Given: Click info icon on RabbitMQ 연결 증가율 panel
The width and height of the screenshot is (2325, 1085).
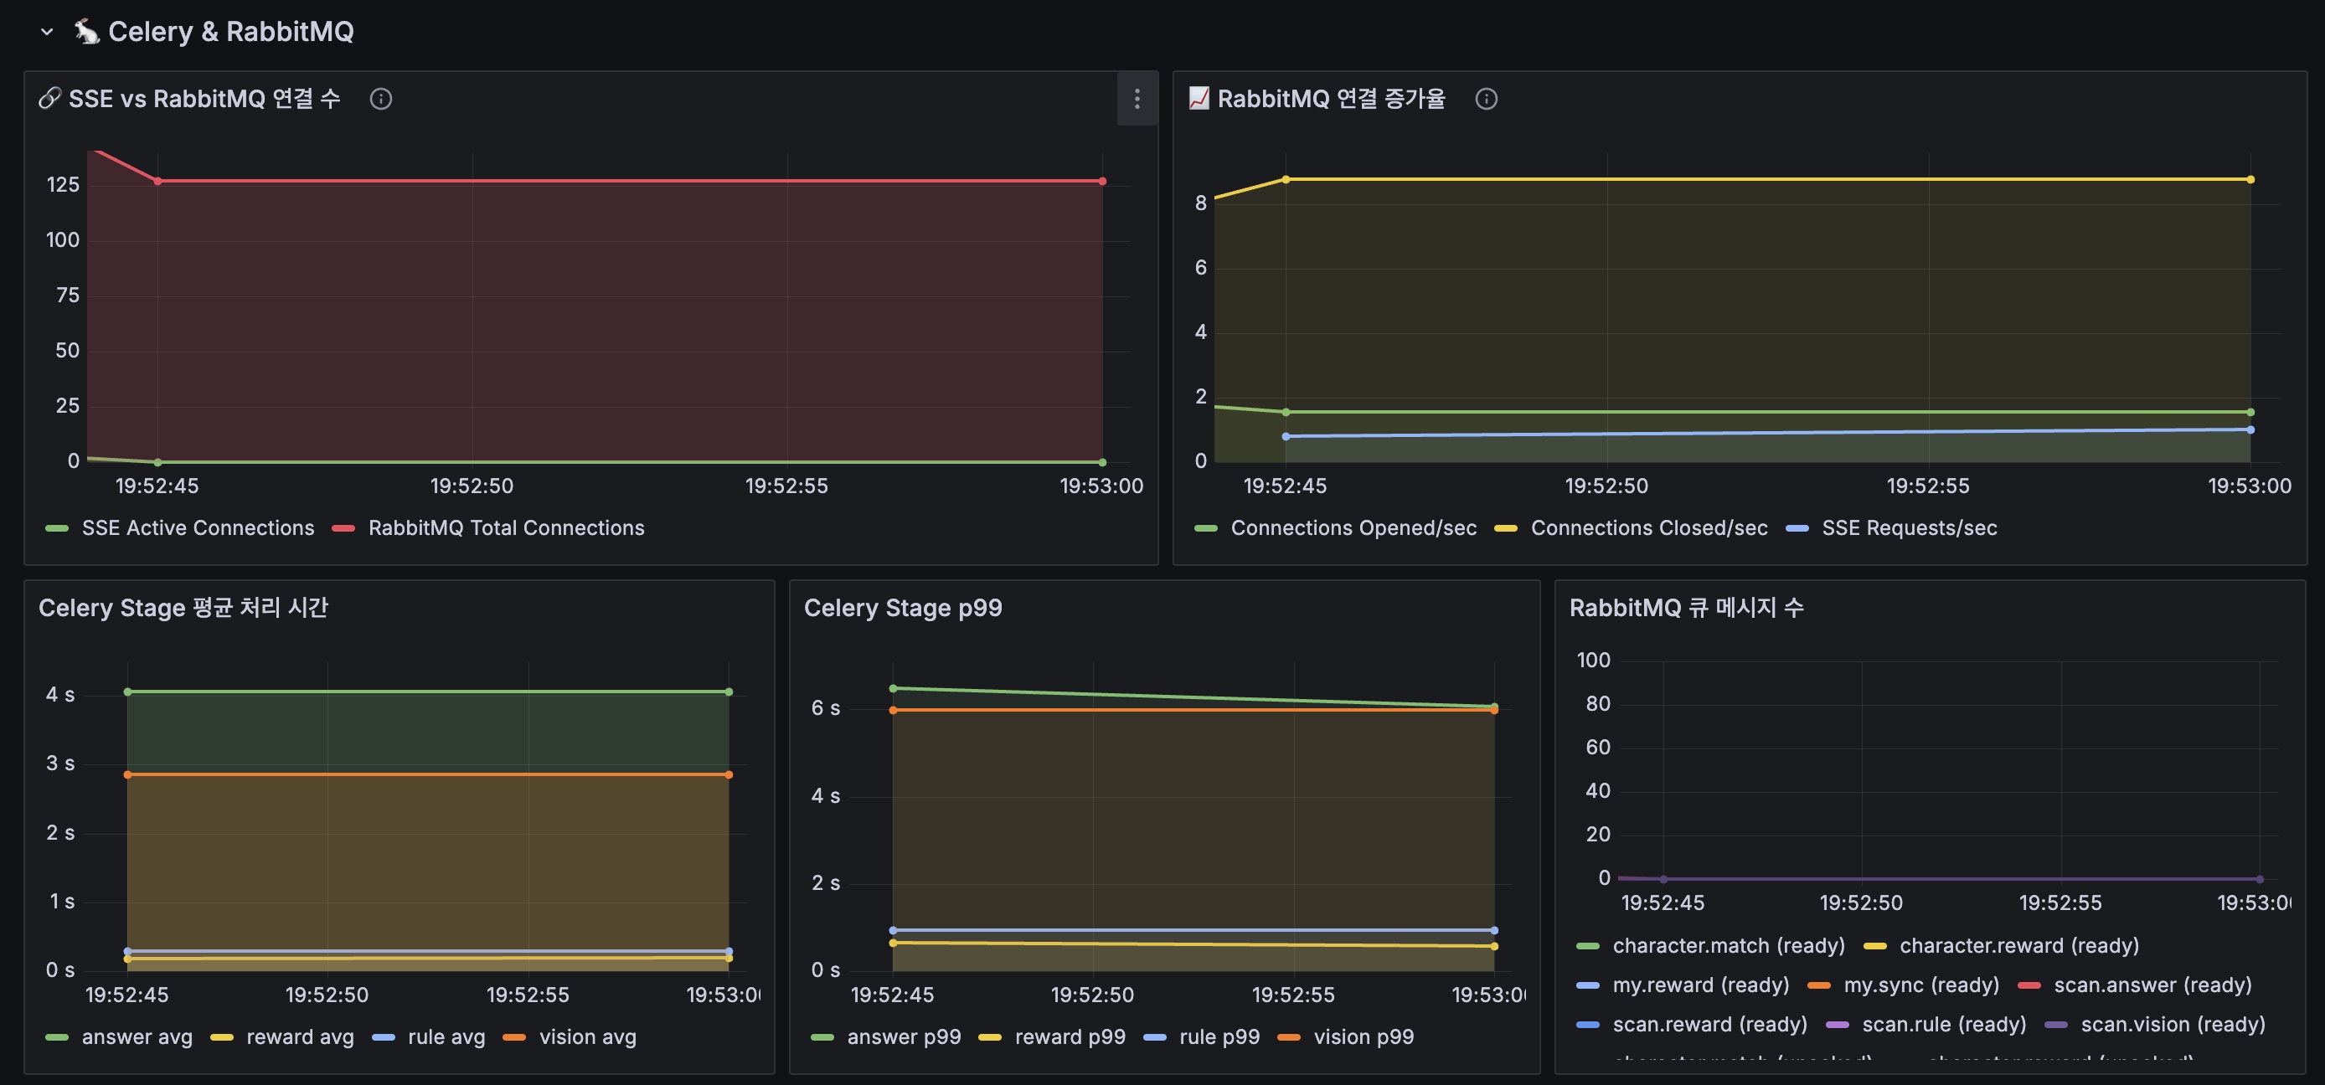Looking at the screenshot, I should pyautogui.click(x=1486, y=100).
